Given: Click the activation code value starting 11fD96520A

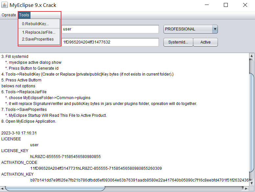Looking at the screenshot, I should pyautogui.click(x=96, y=168).
